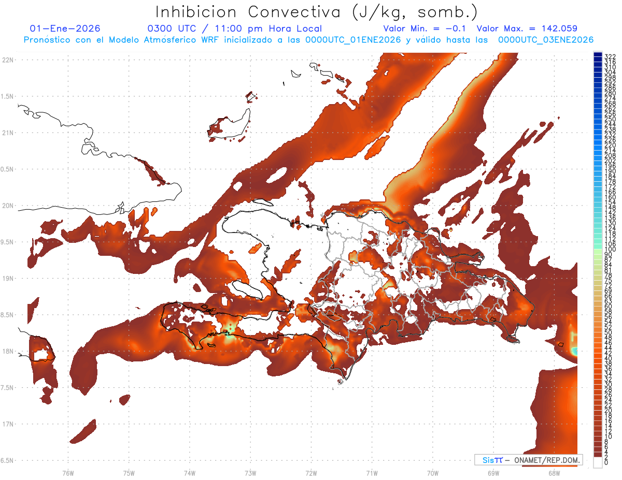Click the "72W" longitude label
622x480 pixels.
coord(311,473)
